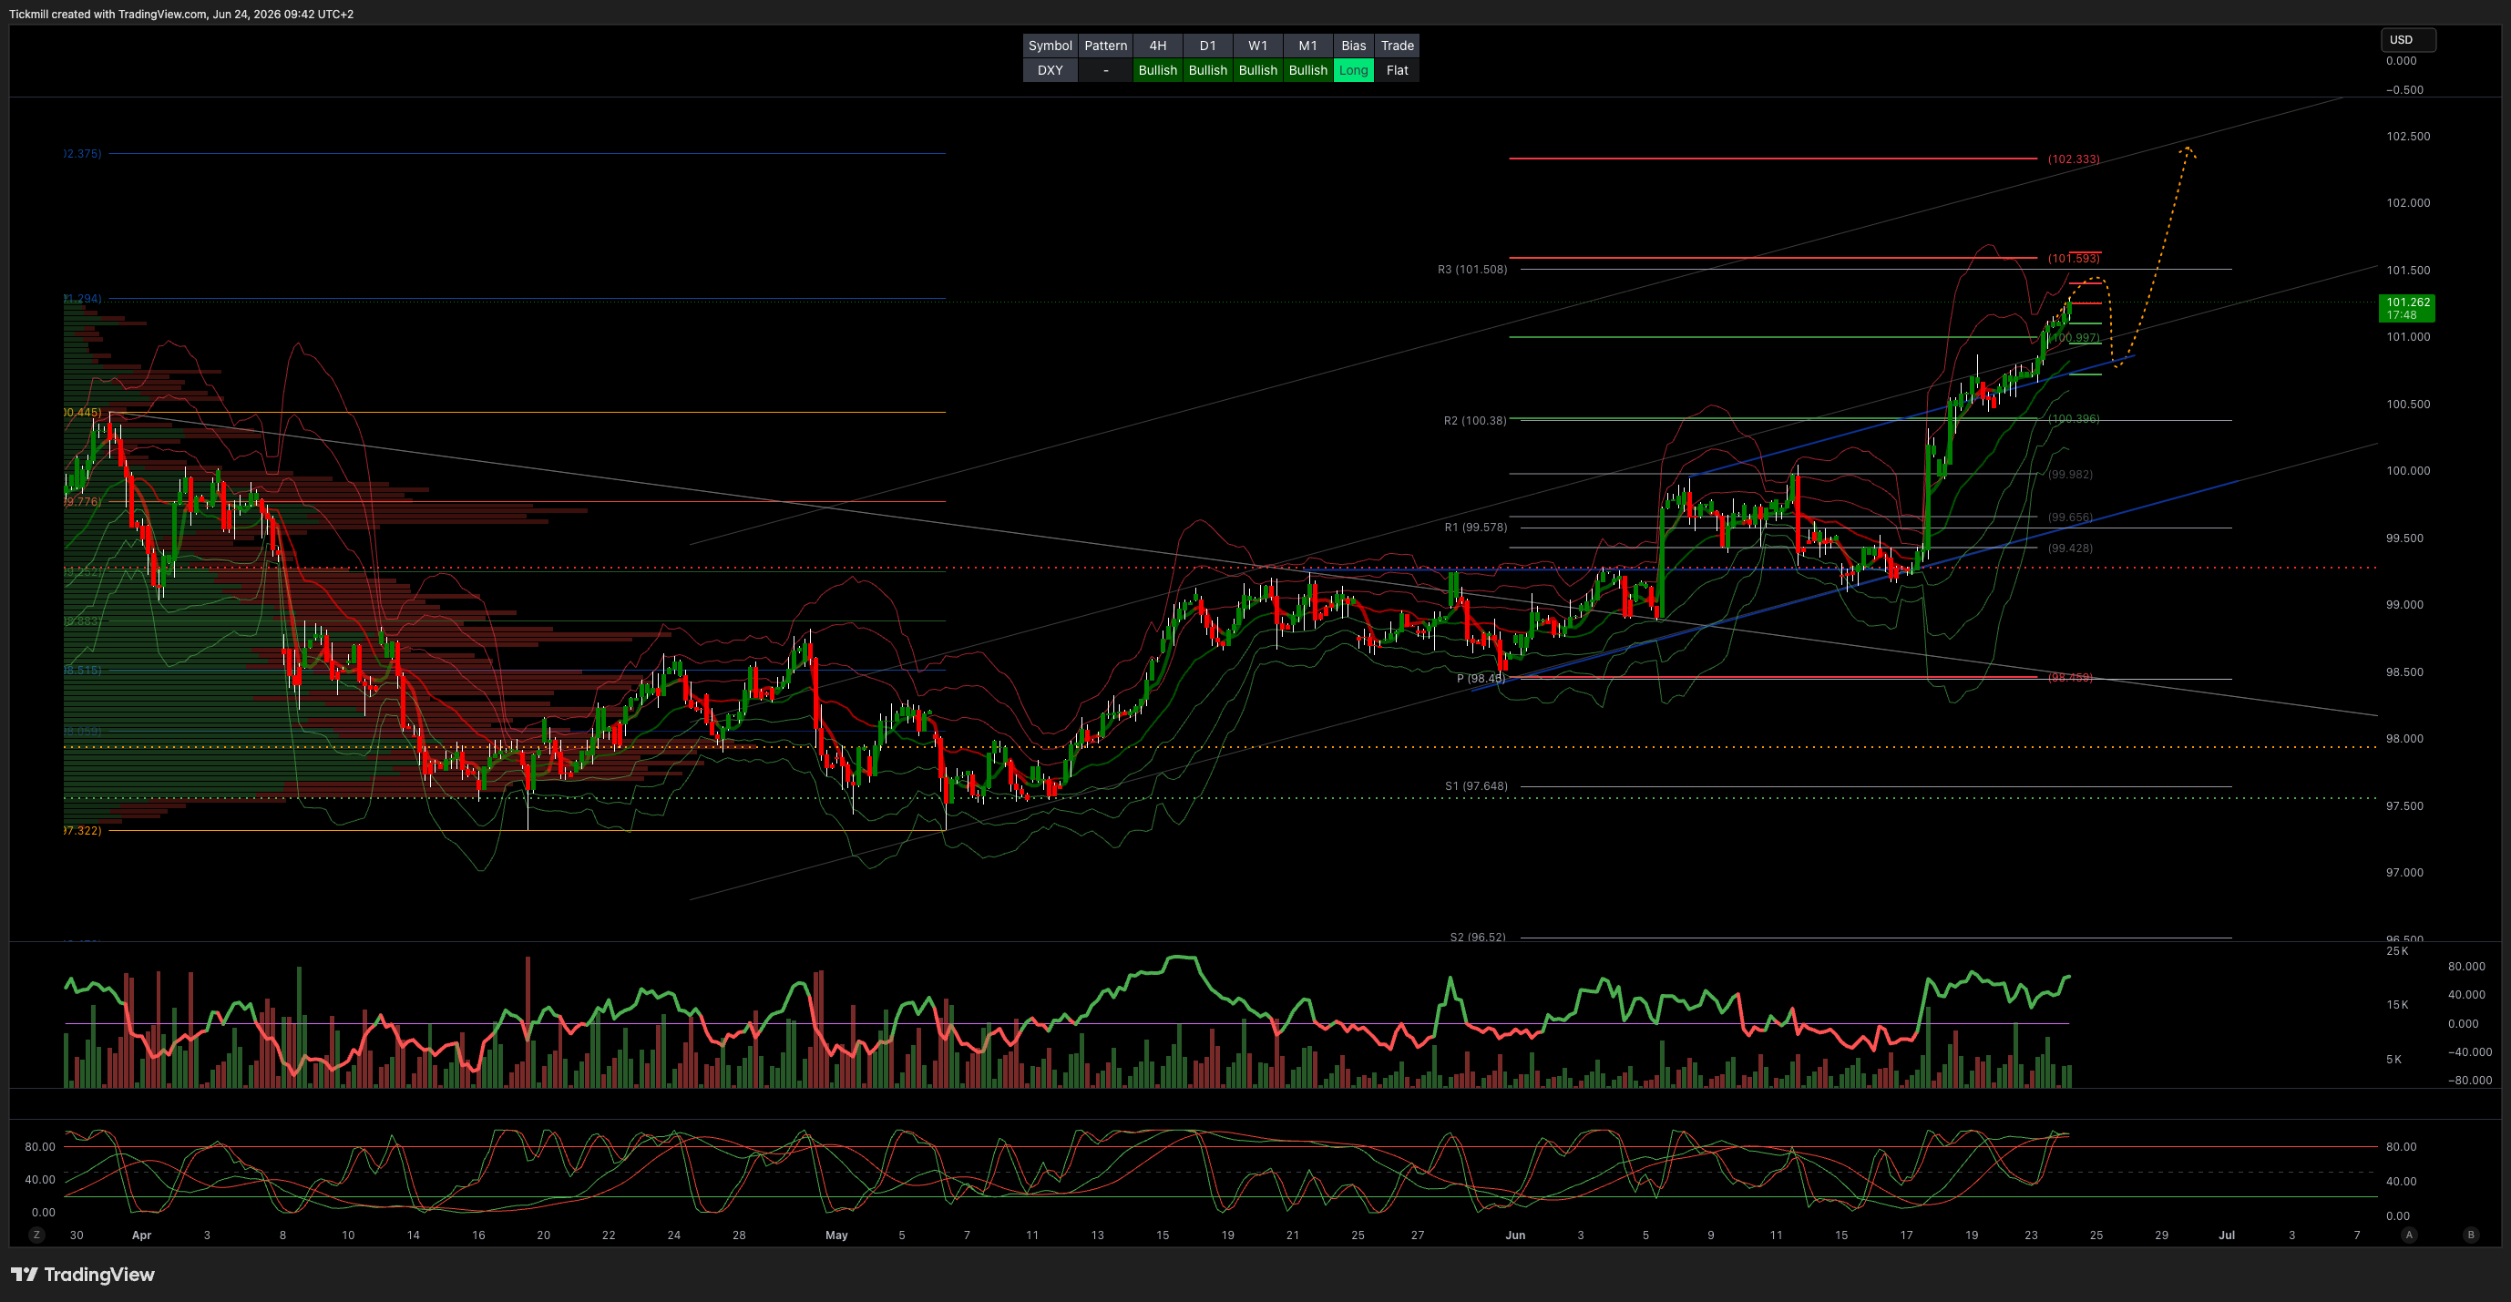
Task: Select the current price tag 101.262
Action: click(2407, 308)
